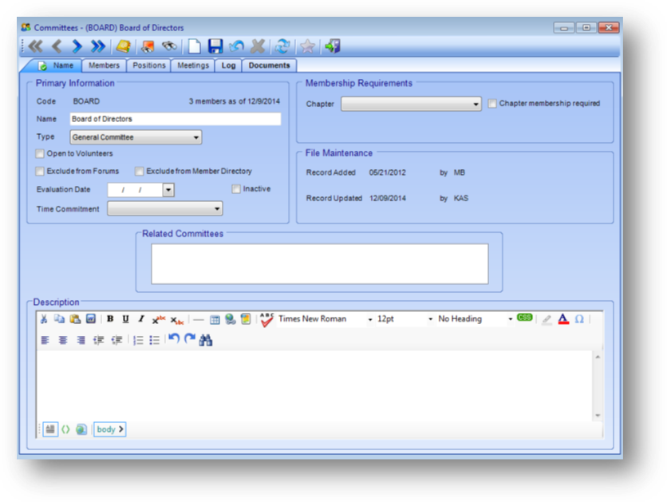The width and height of the screenshot is (667, 502).
Task: Open the Chapter dropdown list
Action: [x=411, y=104]
